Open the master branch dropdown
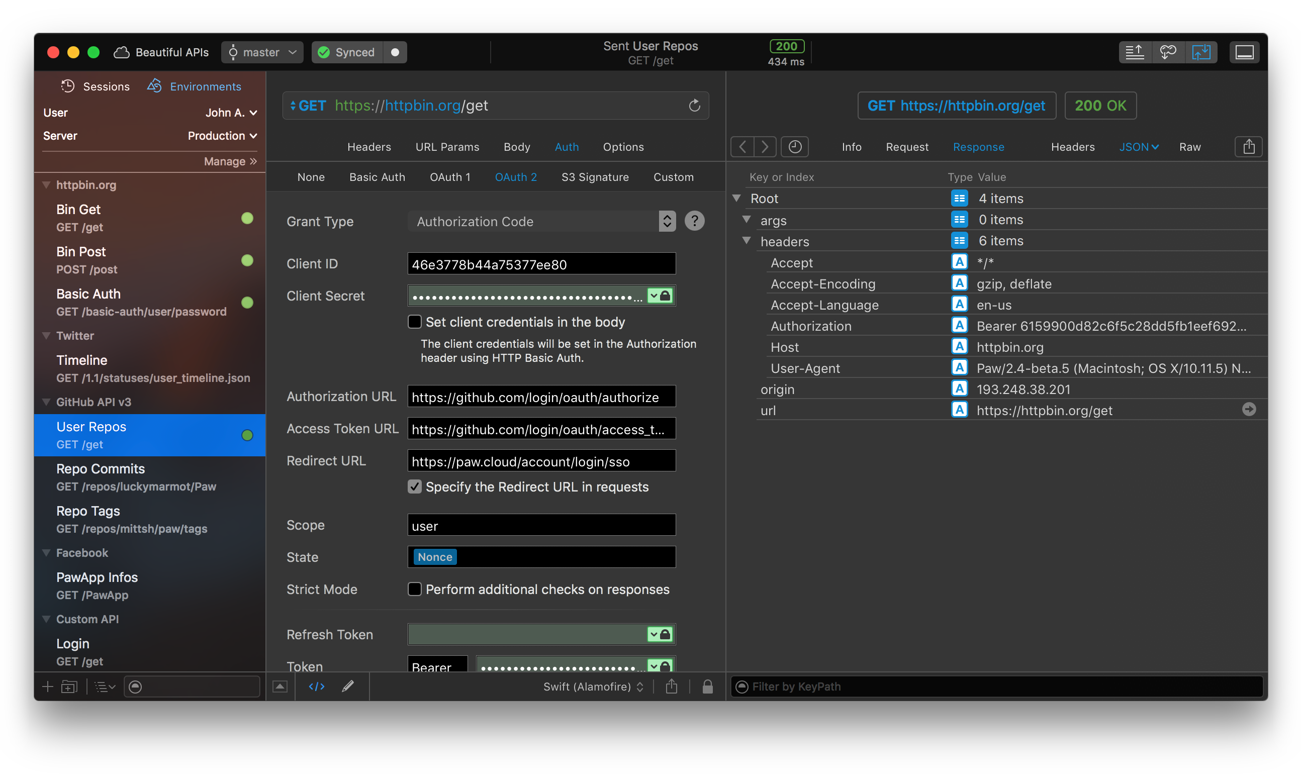This screenshot has width=1301, height=782. 262,52
